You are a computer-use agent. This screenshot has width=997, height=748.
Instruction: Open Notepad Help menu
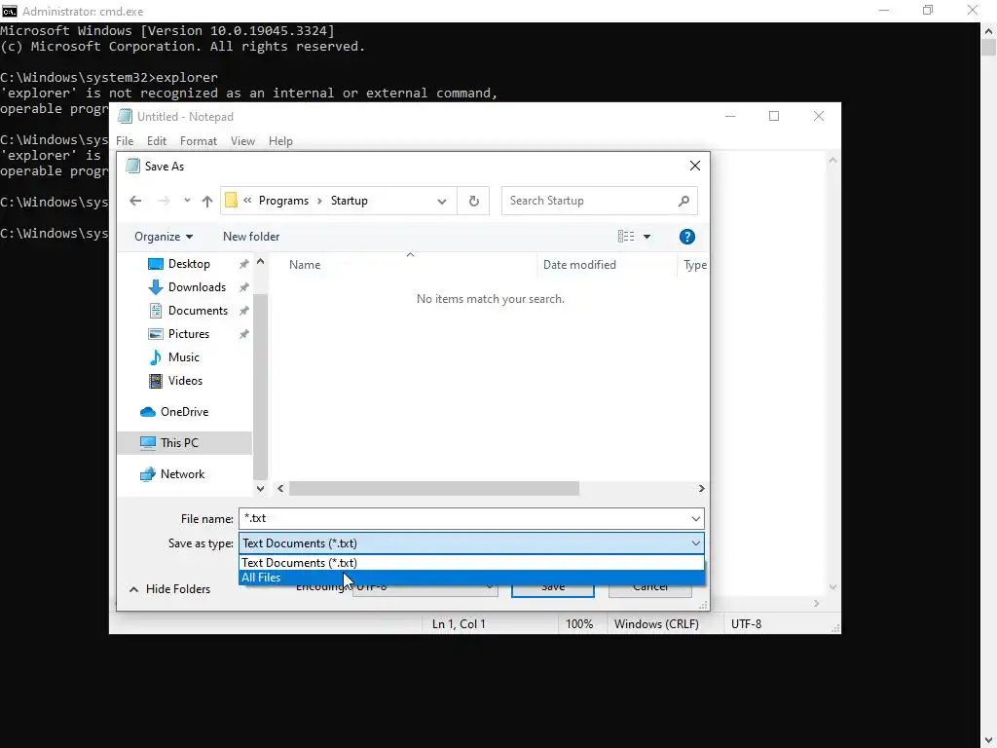pyautogui.click(x=280, y=141)
